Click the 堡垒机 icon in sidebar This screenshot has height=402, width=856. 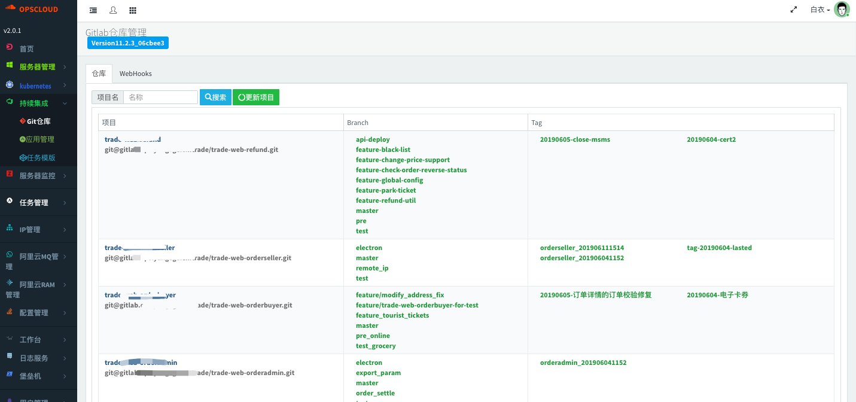coord(10,374)
